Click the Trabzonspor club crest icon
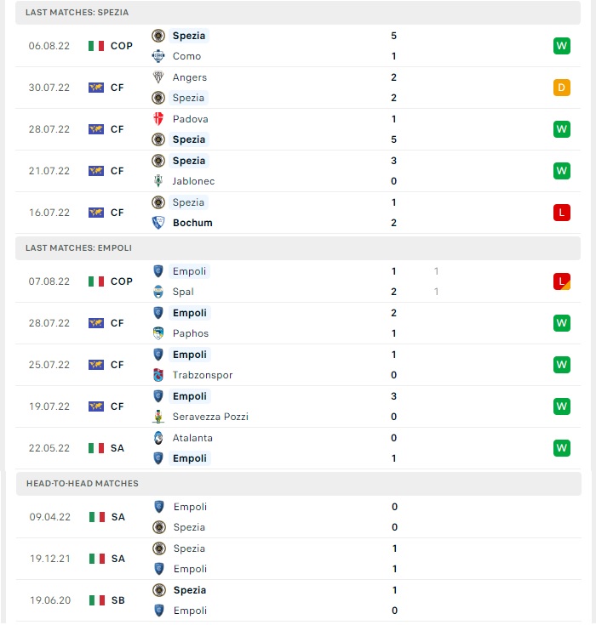The width and height of the screenshot is (596, 625). click(x=158, y=375)
